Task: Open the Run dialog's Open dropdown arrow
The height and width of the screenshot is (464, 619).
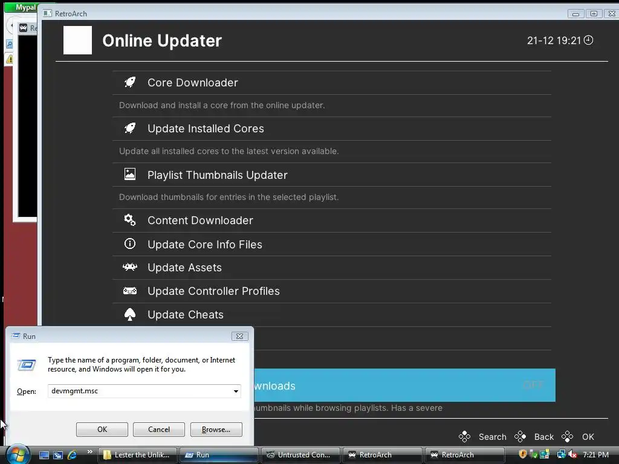Action: (x=236, y=391)
